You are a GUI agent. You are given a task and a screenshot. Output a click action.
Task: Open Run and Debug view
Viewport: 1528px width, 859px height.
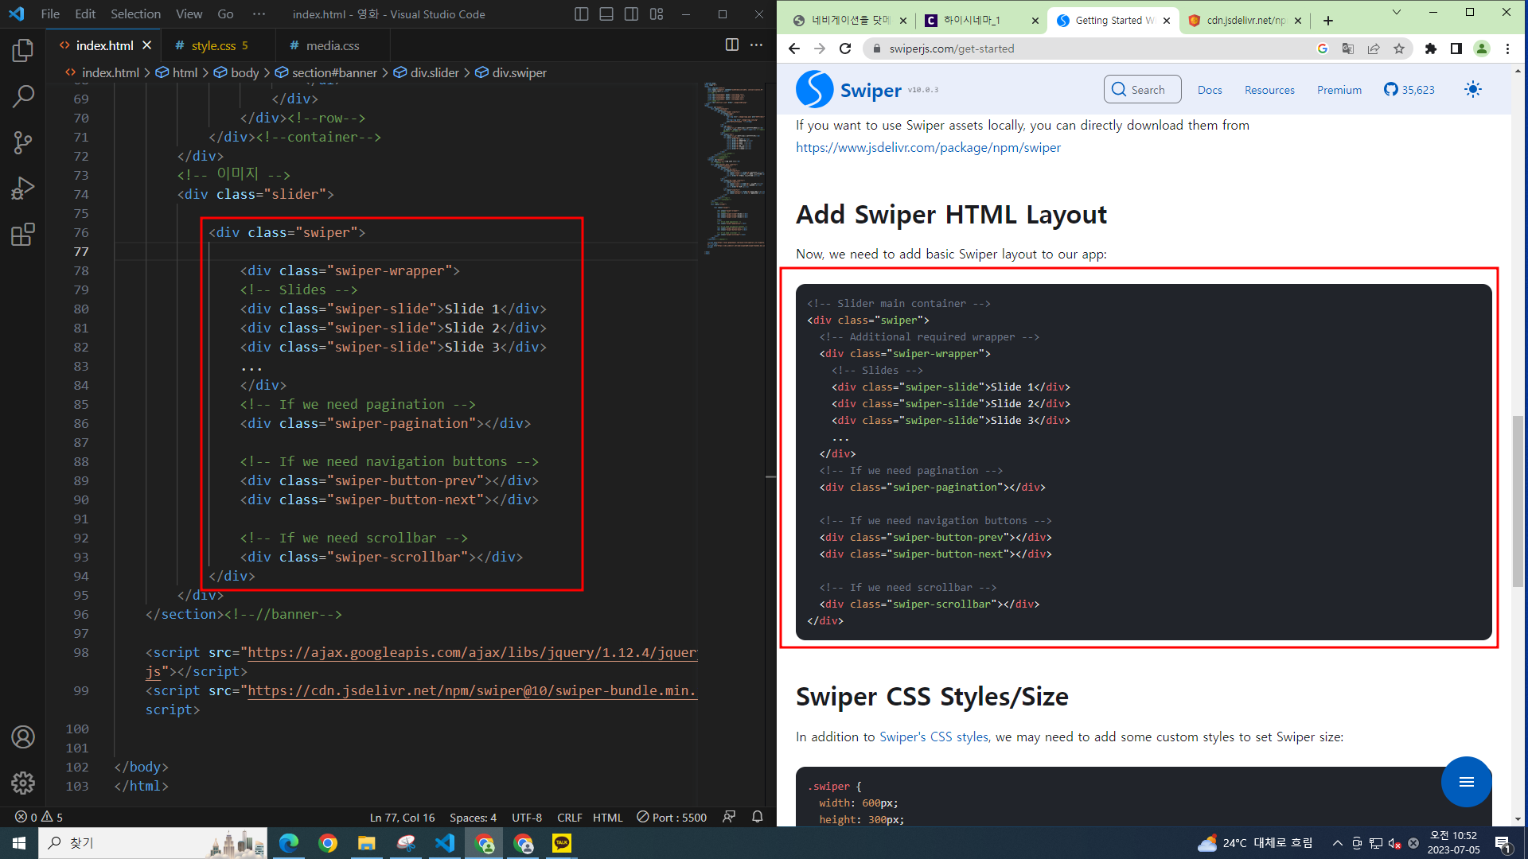(x=23, y=189)
